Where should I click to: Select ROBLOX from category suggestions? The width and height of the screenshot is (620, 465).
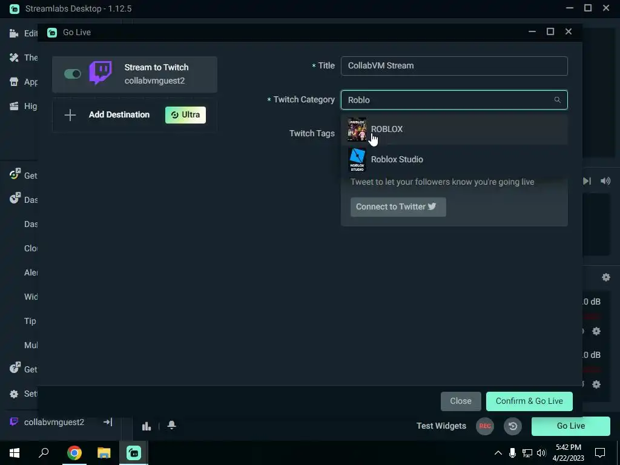454,130
